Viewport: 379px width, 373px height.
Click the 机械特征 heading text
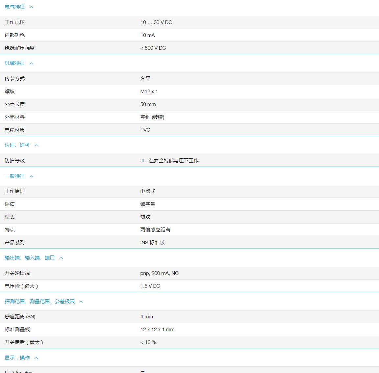click(x=15, y=63)
